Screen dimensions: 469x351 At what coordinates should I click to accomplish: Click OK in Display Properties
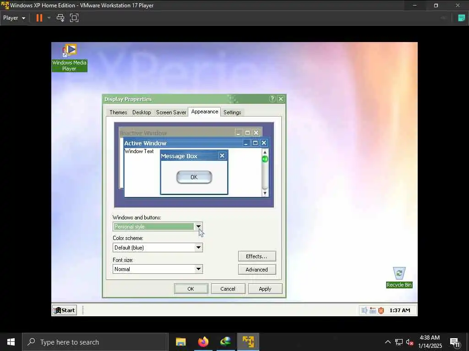click(x=191, y=289)
